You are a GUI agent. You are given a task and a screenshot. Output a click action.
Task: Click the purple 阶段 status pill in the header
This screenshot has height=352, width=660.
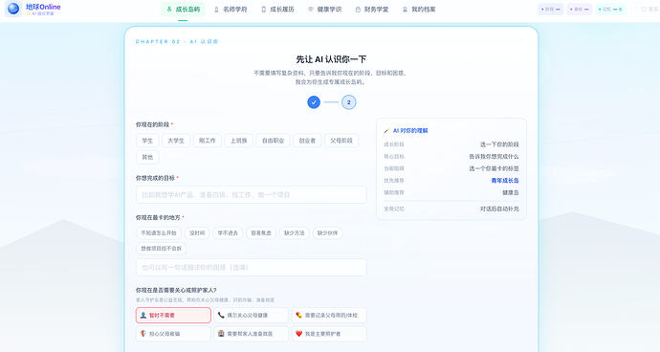(551, 10)
